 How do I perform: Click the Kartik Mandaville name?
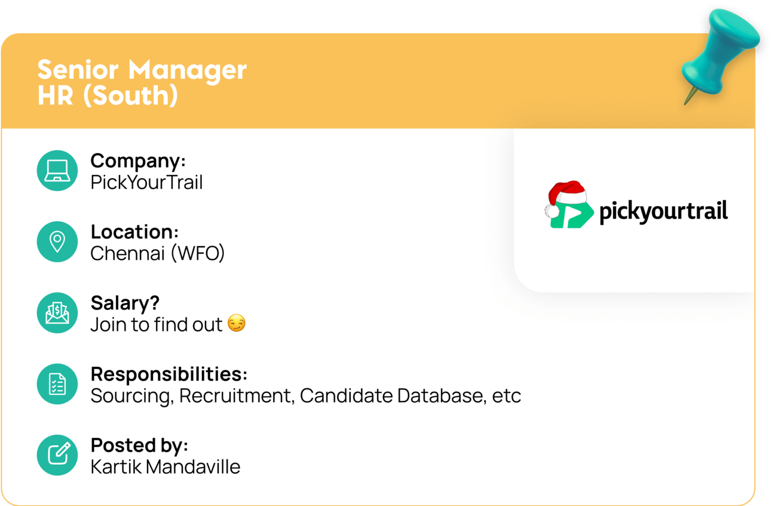pyautogui.click(x=165, y=467)
